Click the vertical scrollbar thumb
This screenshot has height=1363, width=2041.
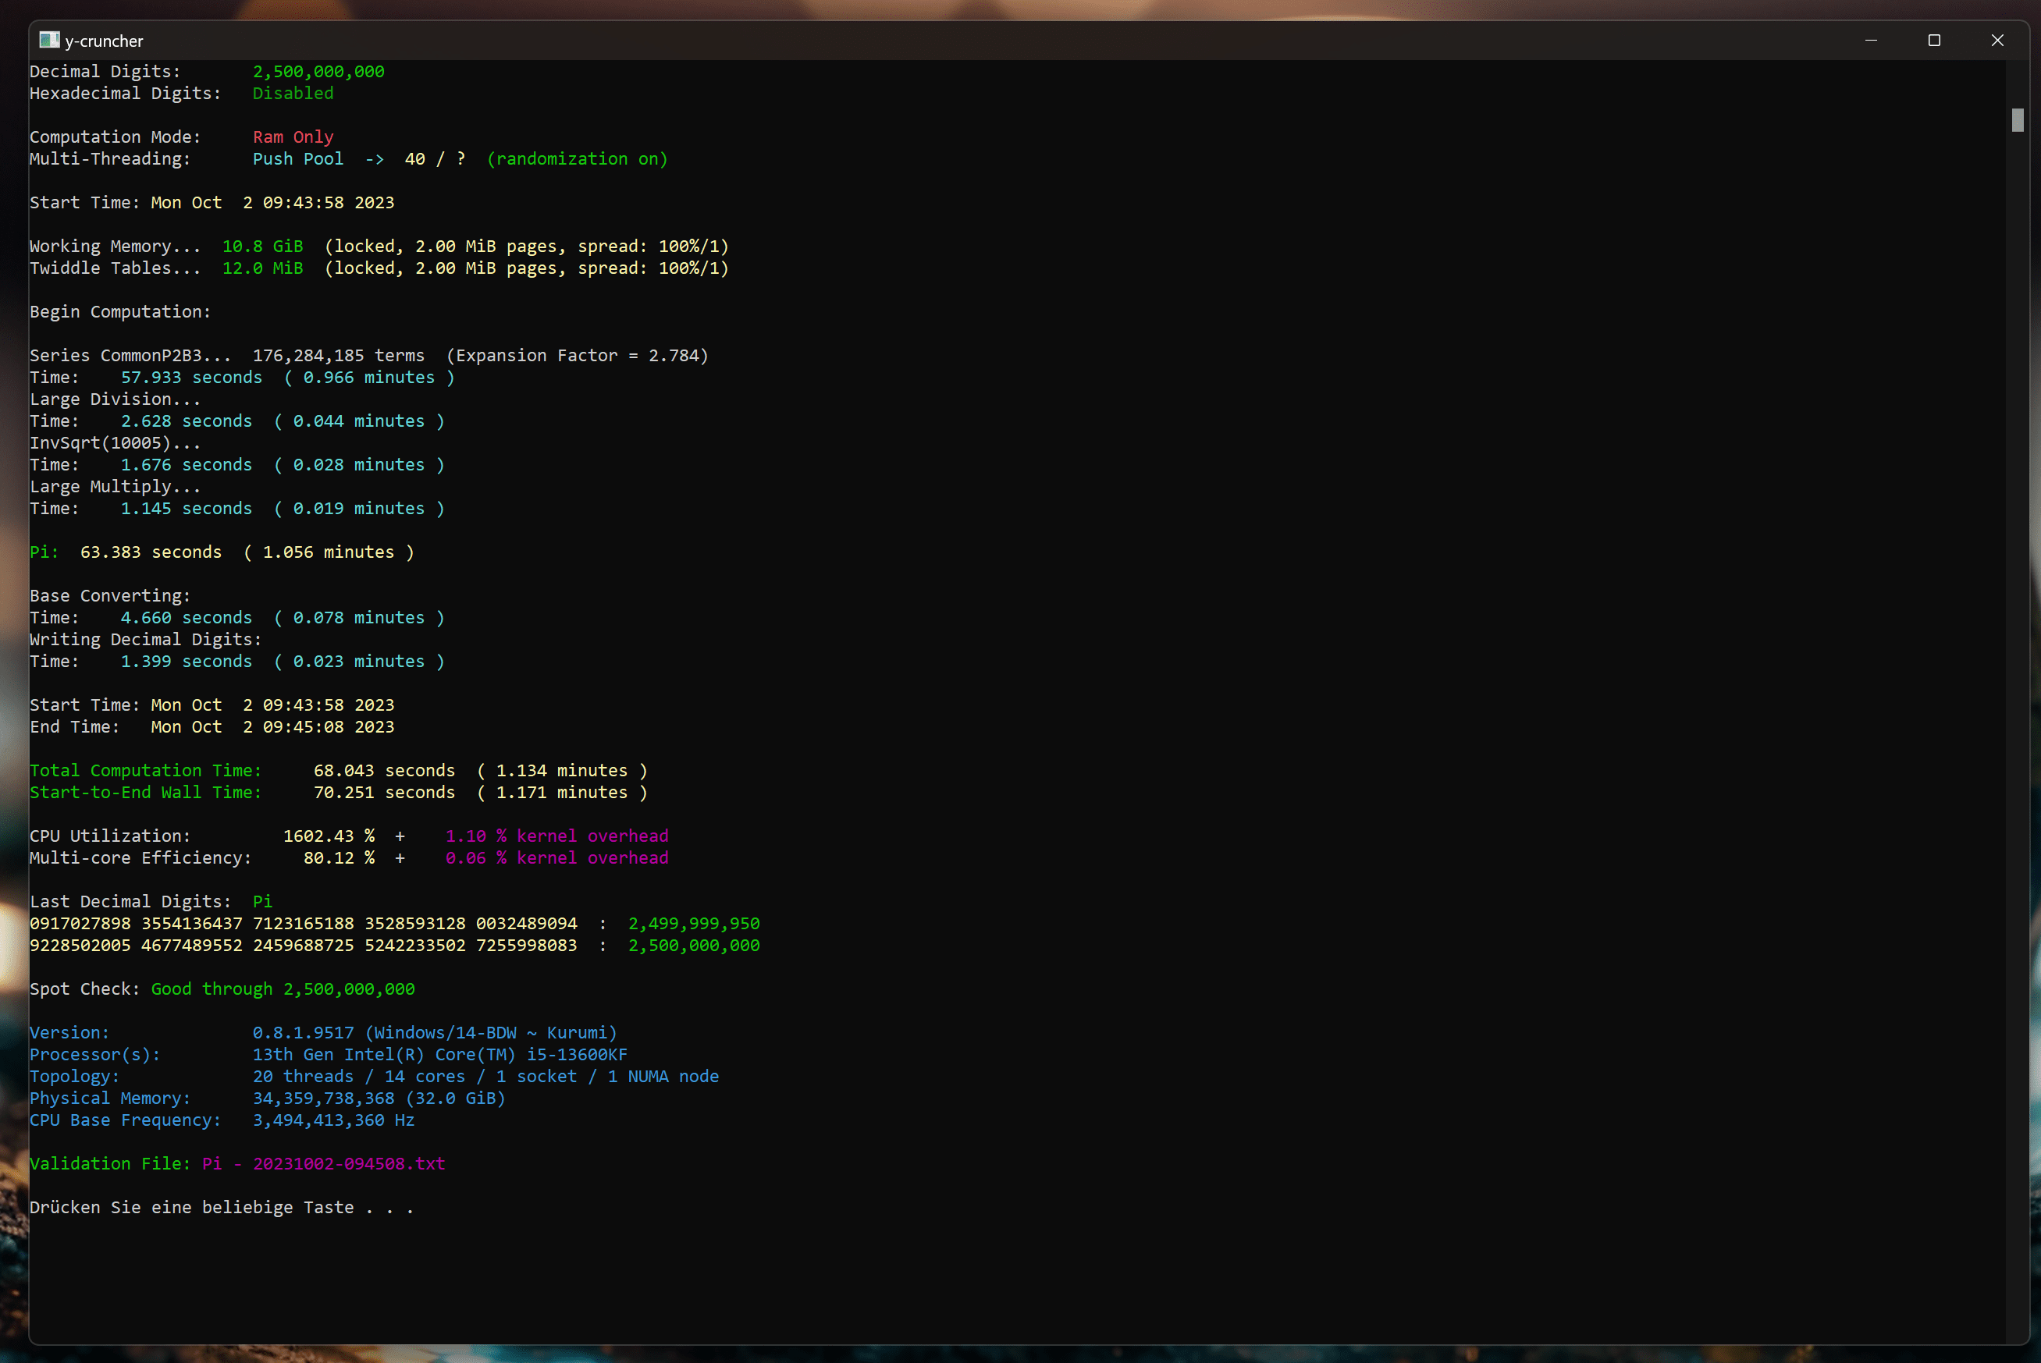coord(2018,120)
